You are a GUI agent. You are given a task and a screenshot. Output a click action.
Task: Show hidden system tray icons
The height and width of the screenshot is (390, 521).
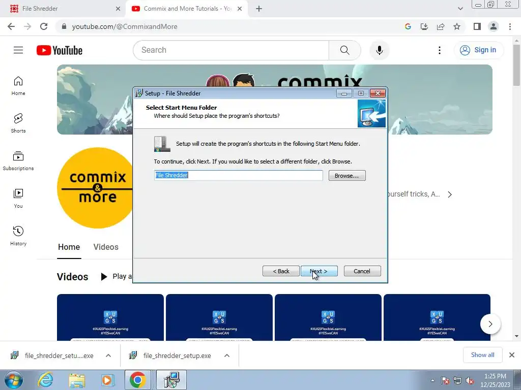(432, 380)
